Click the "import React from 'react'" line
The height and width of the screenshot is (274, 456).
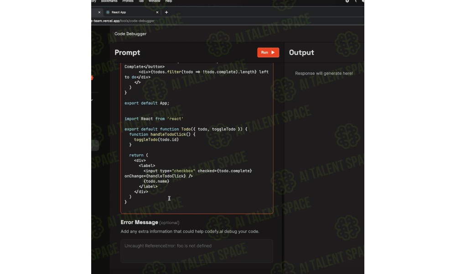click(154, 119)
